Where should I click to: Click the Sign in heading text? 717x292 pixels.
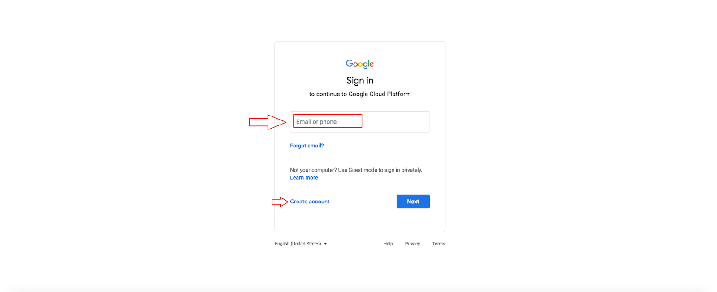tap(360, 81)
